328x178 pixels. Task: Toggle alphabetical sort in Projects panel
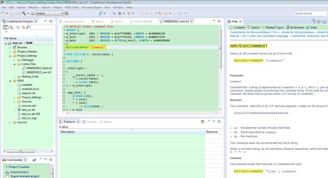point(11,27)
